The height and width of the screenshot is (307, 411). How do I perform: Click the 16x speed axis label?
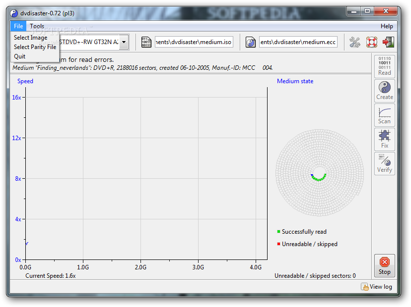tap(16, 98)
